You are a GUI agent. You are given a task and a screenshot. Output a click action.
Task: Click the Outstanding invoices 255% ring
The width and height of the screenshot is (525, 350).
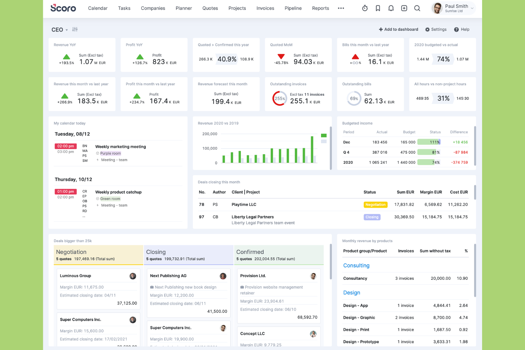[280, 99]
